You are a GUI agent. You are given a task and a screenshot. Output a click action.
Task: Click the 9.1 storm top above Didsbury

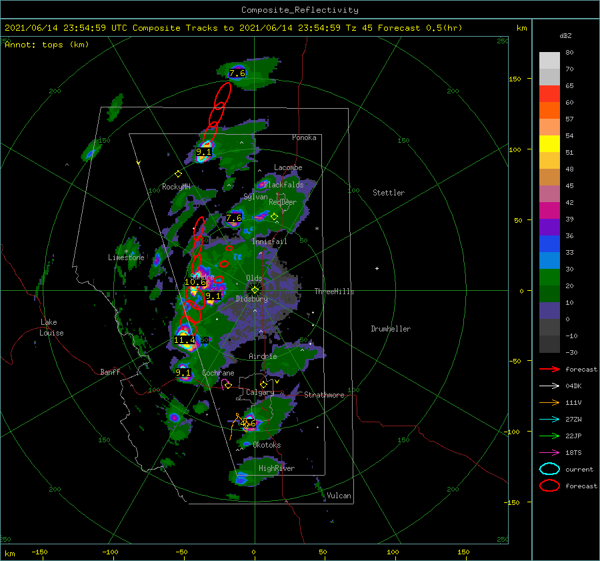click(213, 296)
